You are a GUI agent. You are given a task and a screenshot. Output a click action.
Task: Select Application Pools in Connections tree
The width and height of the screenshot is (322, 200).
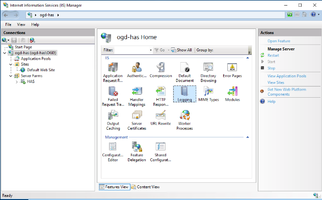(x=36, y=59)
